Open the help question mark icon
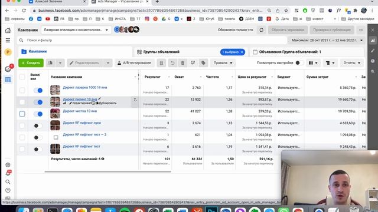 click(x=8, y=190)
